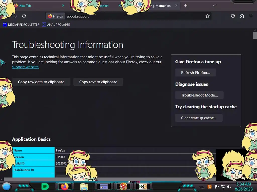Click the Firefox taskbar icon
The width and height of the screenshot is (257, 192).
(65, 186)
